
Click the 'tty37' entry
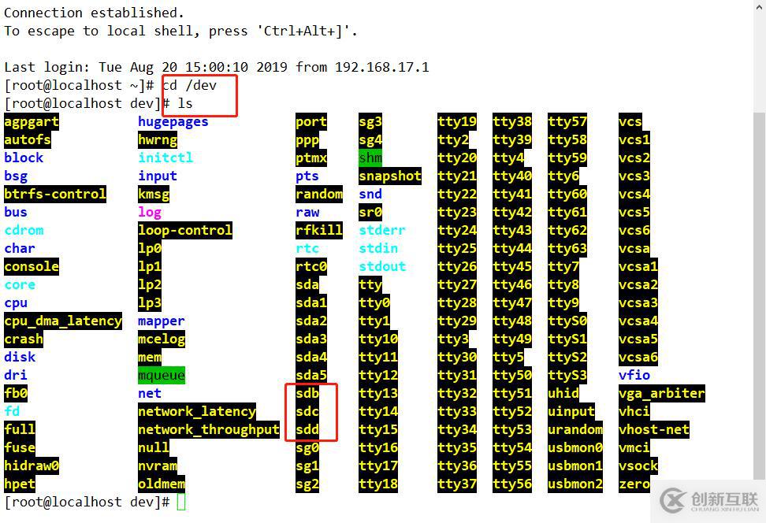point(457,484)
